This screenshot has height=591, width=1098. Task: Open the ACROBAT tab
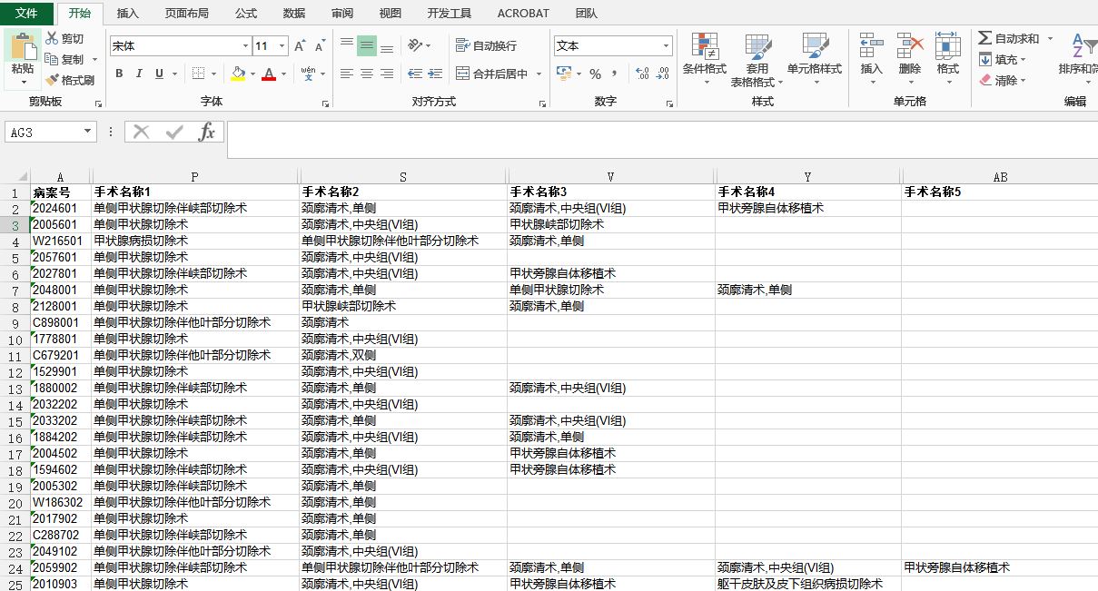(x=523, y=13)
